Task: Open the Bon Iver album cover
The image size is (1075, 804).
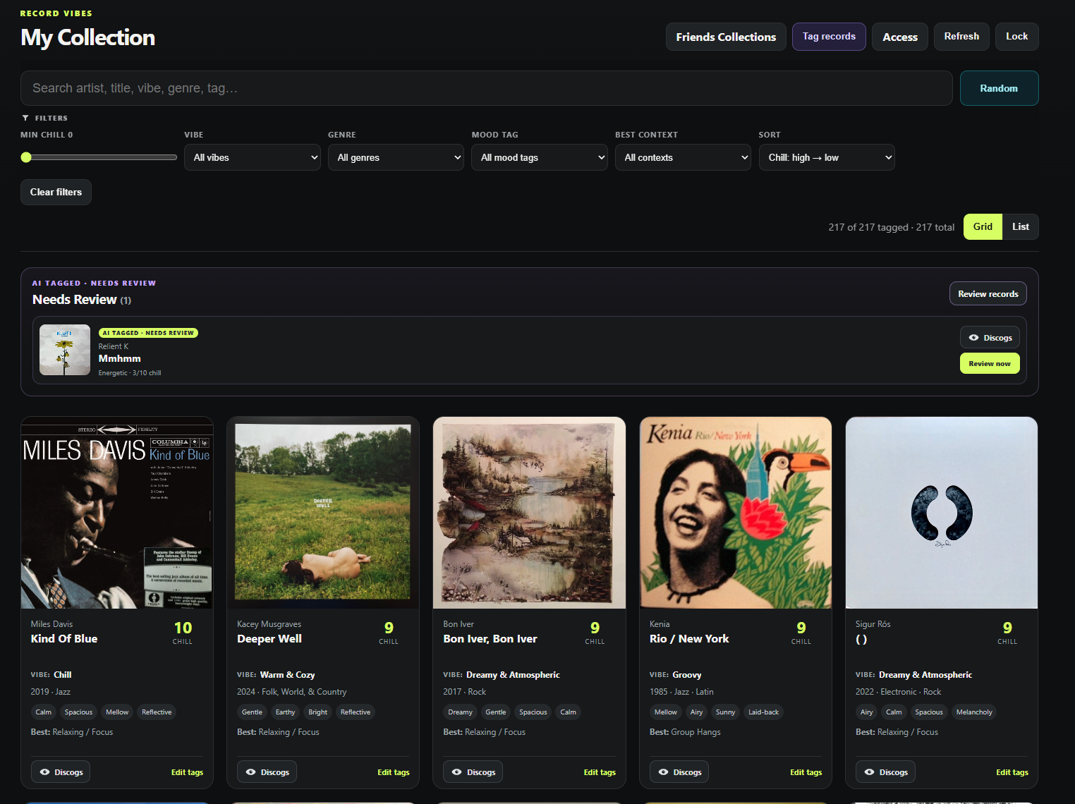Action: click(x=529, y=513)
